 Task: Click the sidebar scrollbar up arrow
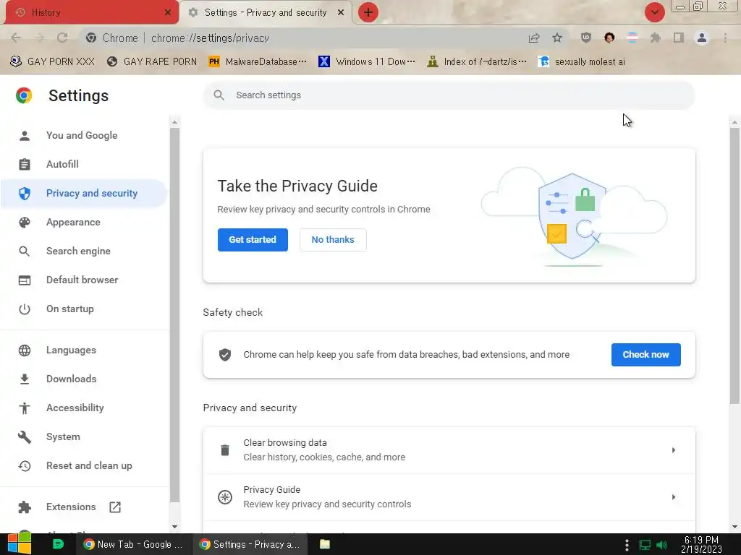[x=175, y=122]
